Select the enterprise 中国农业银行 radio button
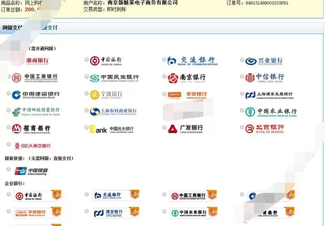328x226 pixels. (x=164, y=211)
